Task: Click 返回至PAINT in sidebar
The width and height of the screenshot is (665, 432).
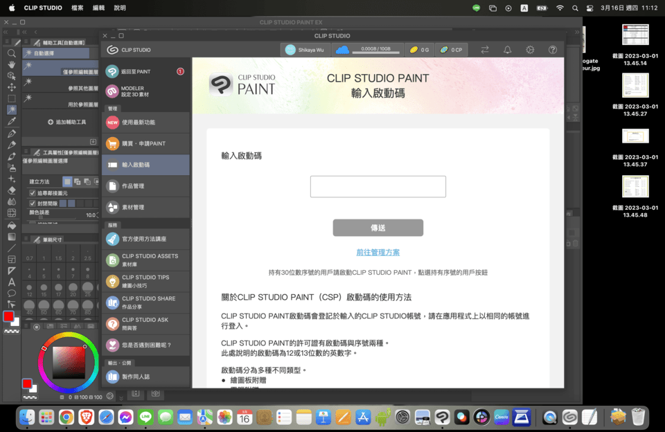Action: click(146, 71)
